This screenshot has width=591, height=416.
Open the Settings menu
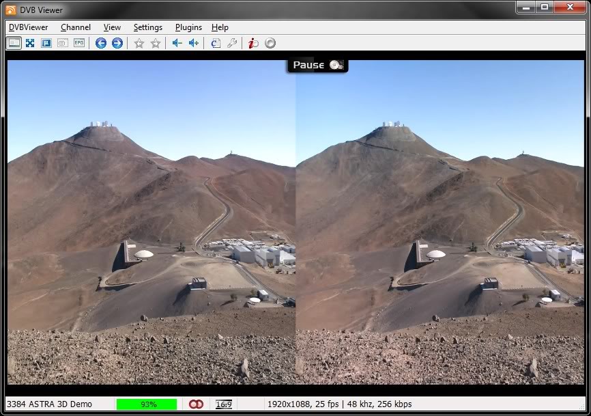pos(147,27)
